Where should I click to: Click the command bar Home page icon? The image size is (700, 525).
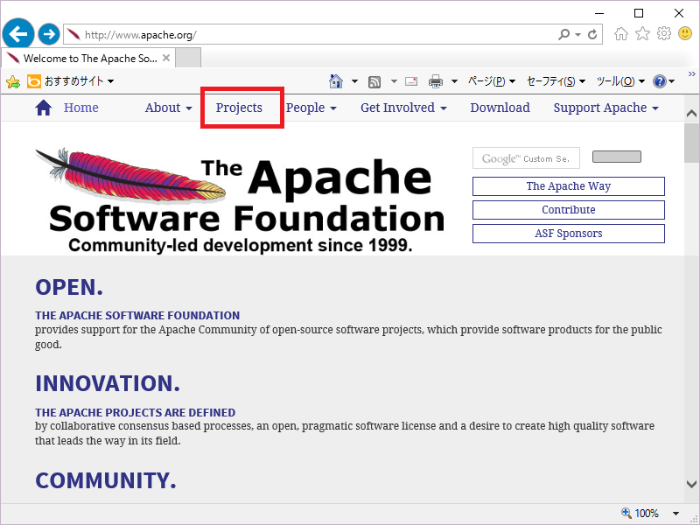pos(336,81)
